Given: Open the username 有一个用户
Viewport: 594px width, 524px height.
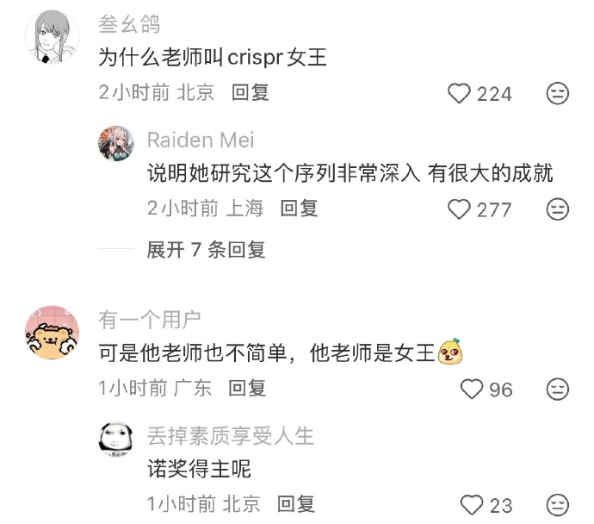Looking at the screenshot, I should (150, 320).
